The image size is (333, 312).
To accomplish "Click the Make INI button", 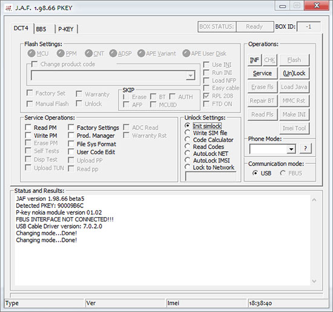I will click(294, 114).
